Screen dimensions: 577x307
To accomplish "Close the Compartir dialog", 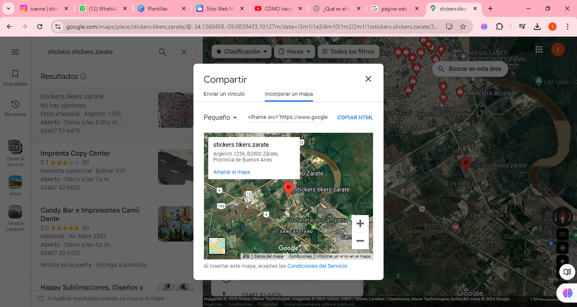I will click(x=368, y=79).
